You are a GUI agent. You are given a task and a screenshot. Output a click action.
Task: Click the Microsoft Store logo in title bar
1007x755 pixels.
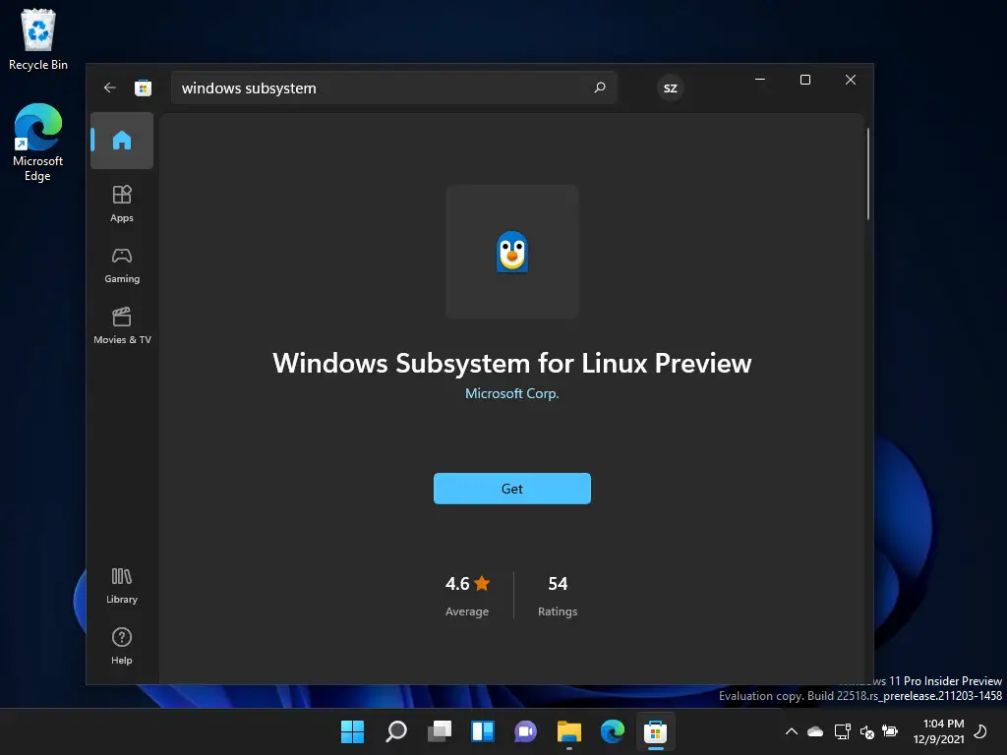(x=144, y=87)
